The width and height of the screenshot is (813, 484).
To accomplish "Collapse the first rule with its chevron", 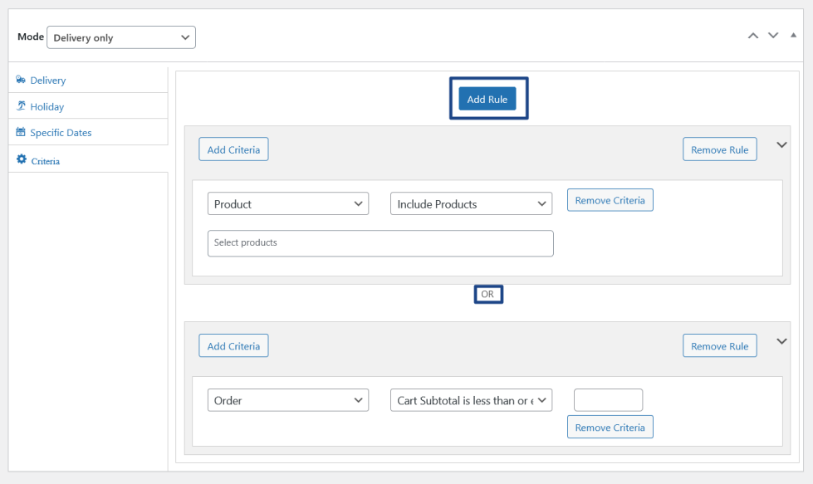I will [781, 144].
